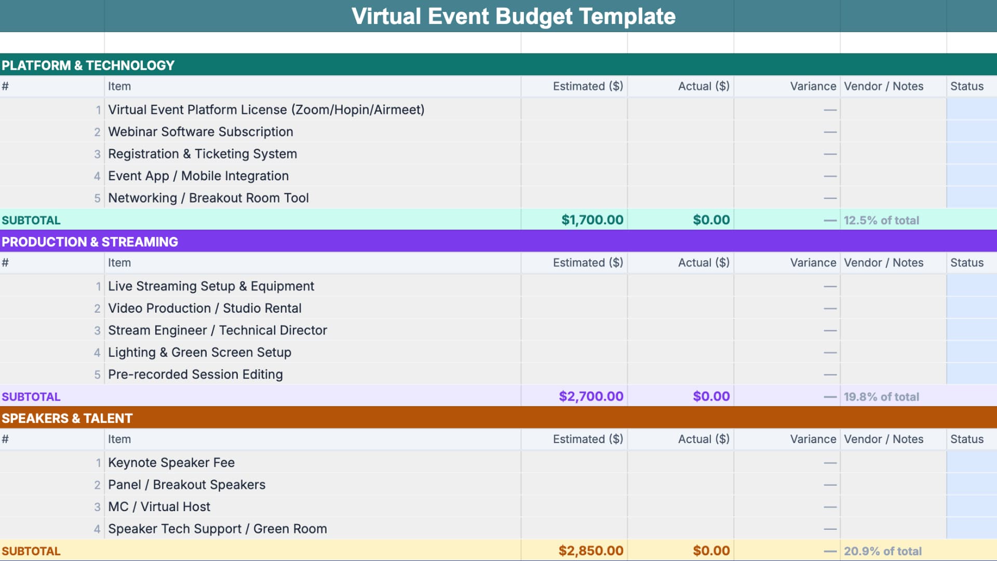Screen dimensions: 997x561
Task: Select the Webinar Software Subscription row label
Action: (200, 132)
